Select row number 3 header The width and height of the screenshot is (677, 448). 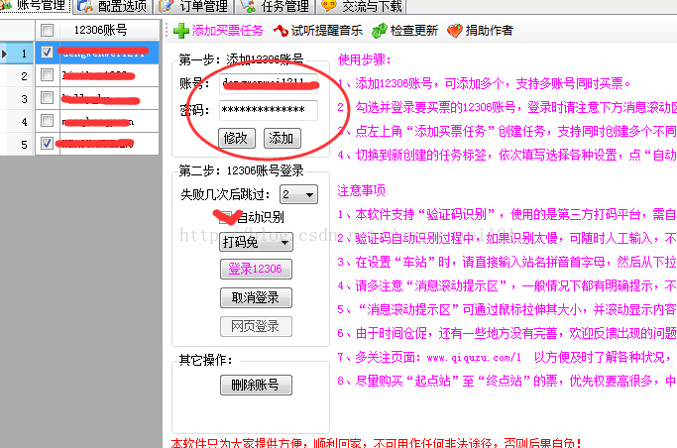(x=17, y=99)
